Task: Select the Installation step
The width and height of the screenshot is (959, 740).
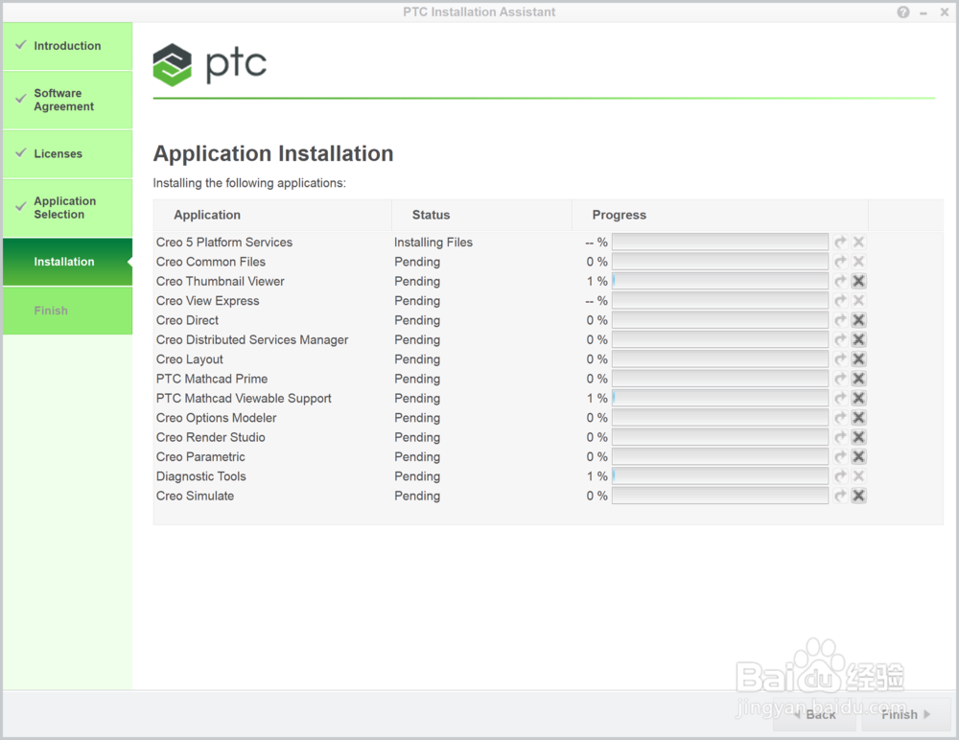Action: tap(67, 262)
